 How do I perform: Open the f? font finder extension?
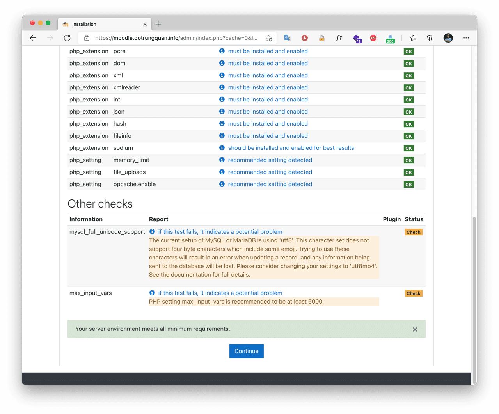[x=339, y=38]
